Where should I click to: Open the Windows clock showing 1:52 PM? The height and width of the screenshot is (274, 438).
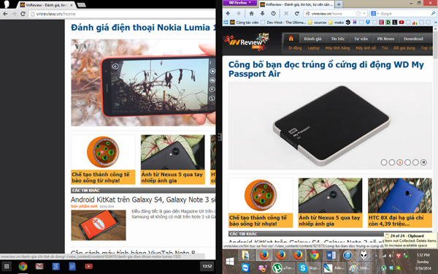click(423, 262)
